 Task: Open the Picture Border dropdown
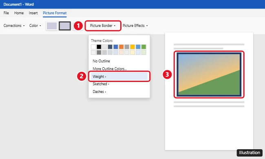(x=103, y=26)
